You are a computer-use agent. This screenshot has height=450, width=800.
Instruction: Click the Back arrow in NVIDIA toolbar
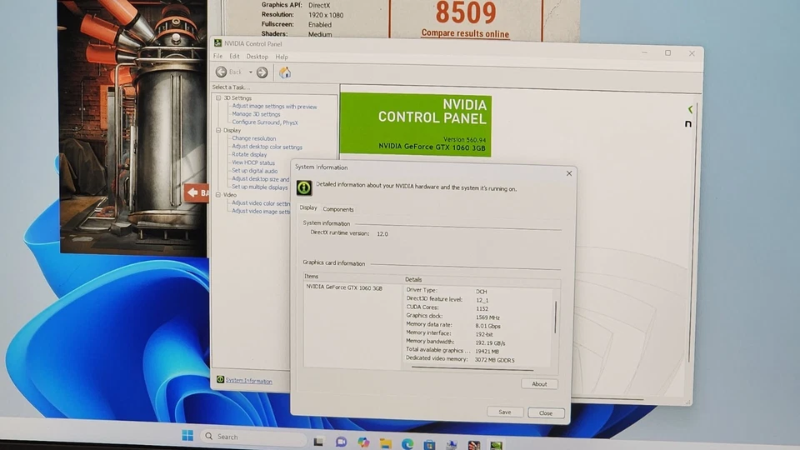221,72
